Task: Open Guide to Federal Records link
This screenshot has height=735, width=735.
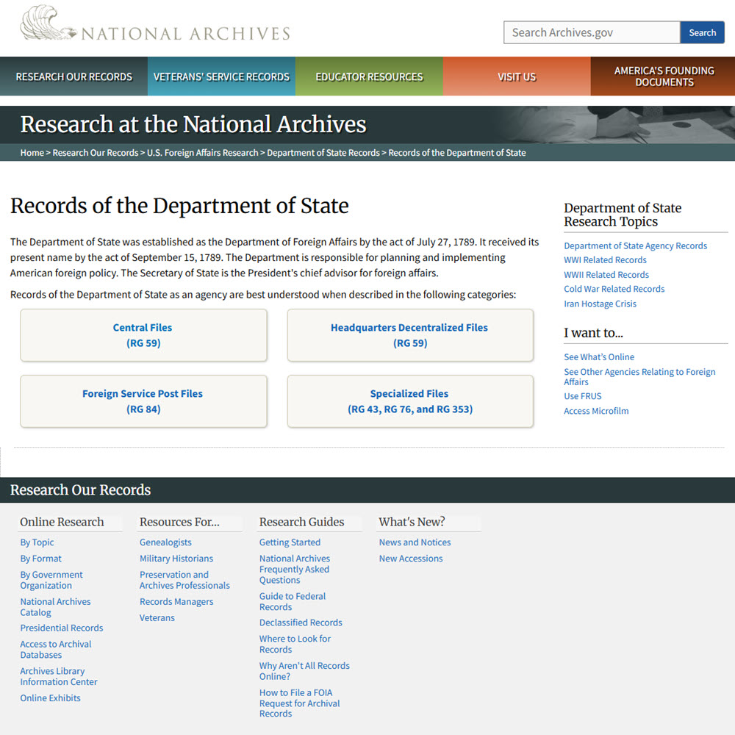Action: coord(293,601)
